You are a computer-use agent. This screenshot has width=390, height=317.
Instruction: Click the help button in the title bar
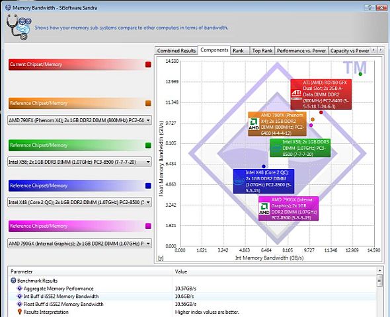click(370, 8)
